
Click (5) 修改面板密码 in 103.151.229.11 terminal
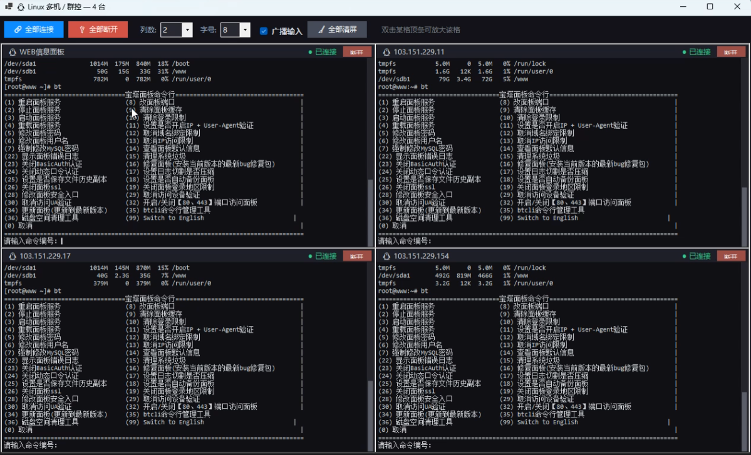pyautogui.click(x=406, y=133)
